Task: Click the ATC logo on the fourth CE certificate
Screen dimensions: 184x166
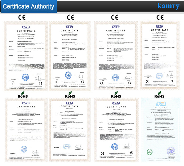Action: (159, 26)
